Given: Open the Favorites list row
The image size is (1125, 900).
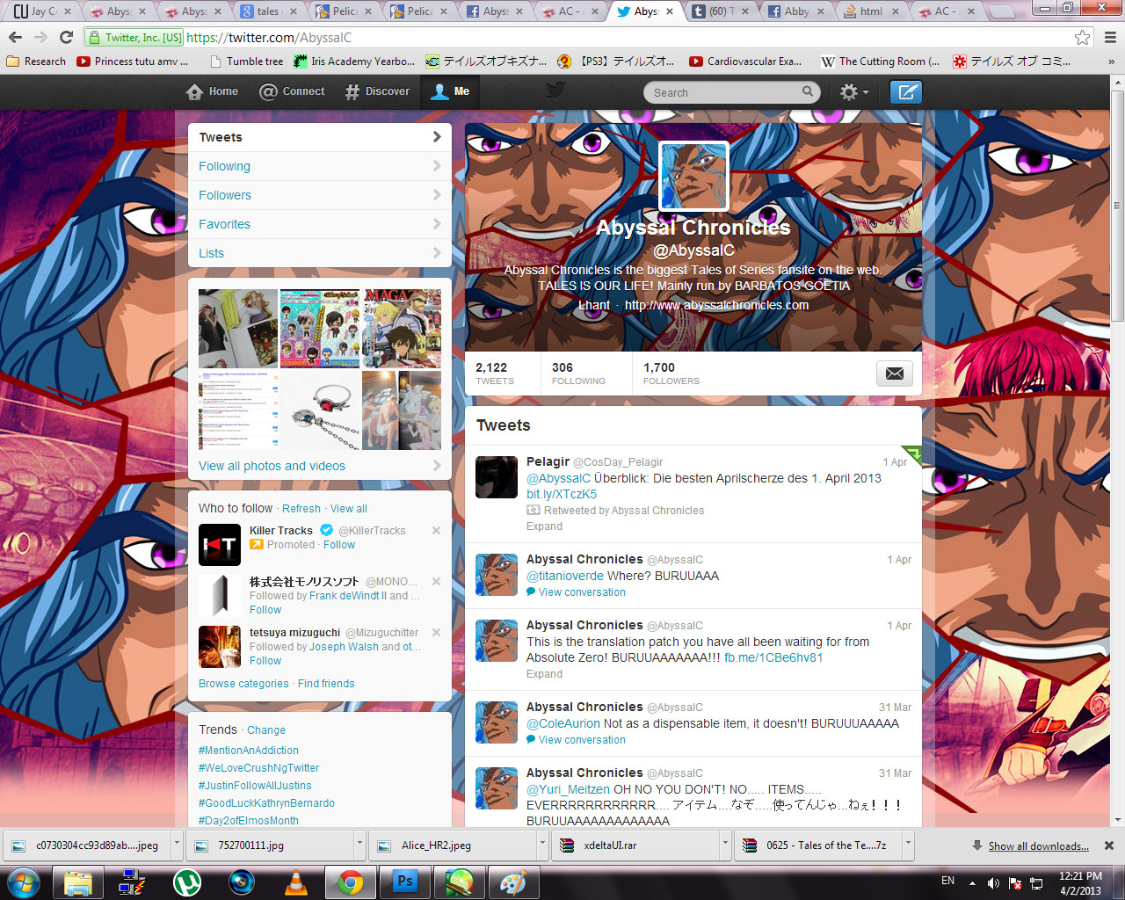Looking at the screenshot, I should 320,224.
